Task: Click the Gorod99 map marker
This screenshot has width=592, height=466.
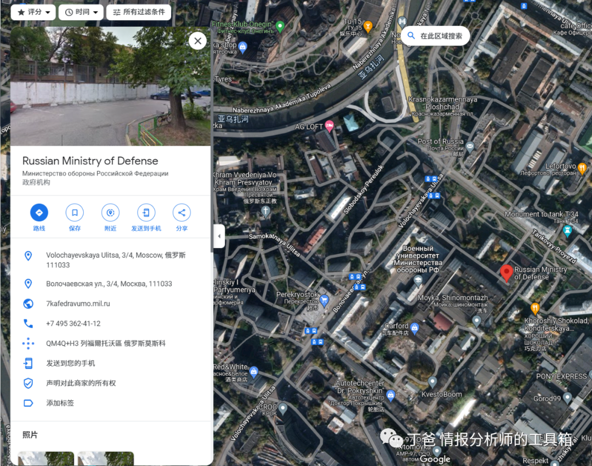Action: pyautogui.click(x=567, y=398)
